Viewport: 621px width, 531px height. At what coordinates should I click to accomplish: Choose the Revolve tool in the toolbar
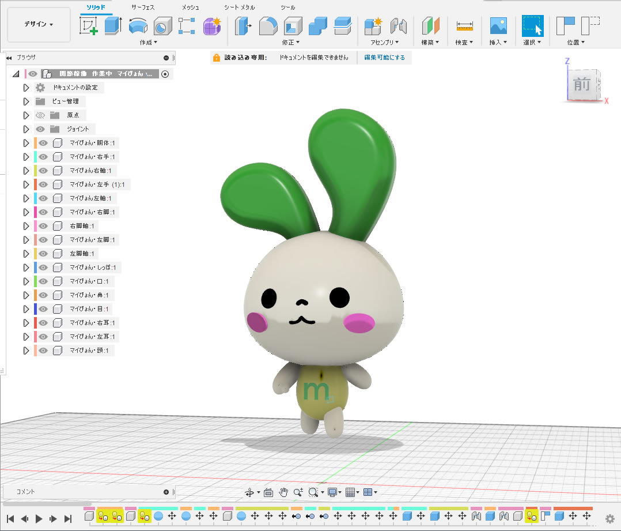coord(137,26)
